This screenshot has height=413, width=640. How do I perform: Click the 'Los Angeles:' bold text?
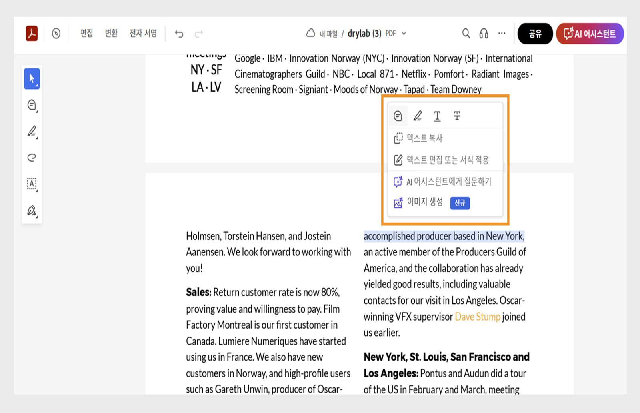point(391,373)
